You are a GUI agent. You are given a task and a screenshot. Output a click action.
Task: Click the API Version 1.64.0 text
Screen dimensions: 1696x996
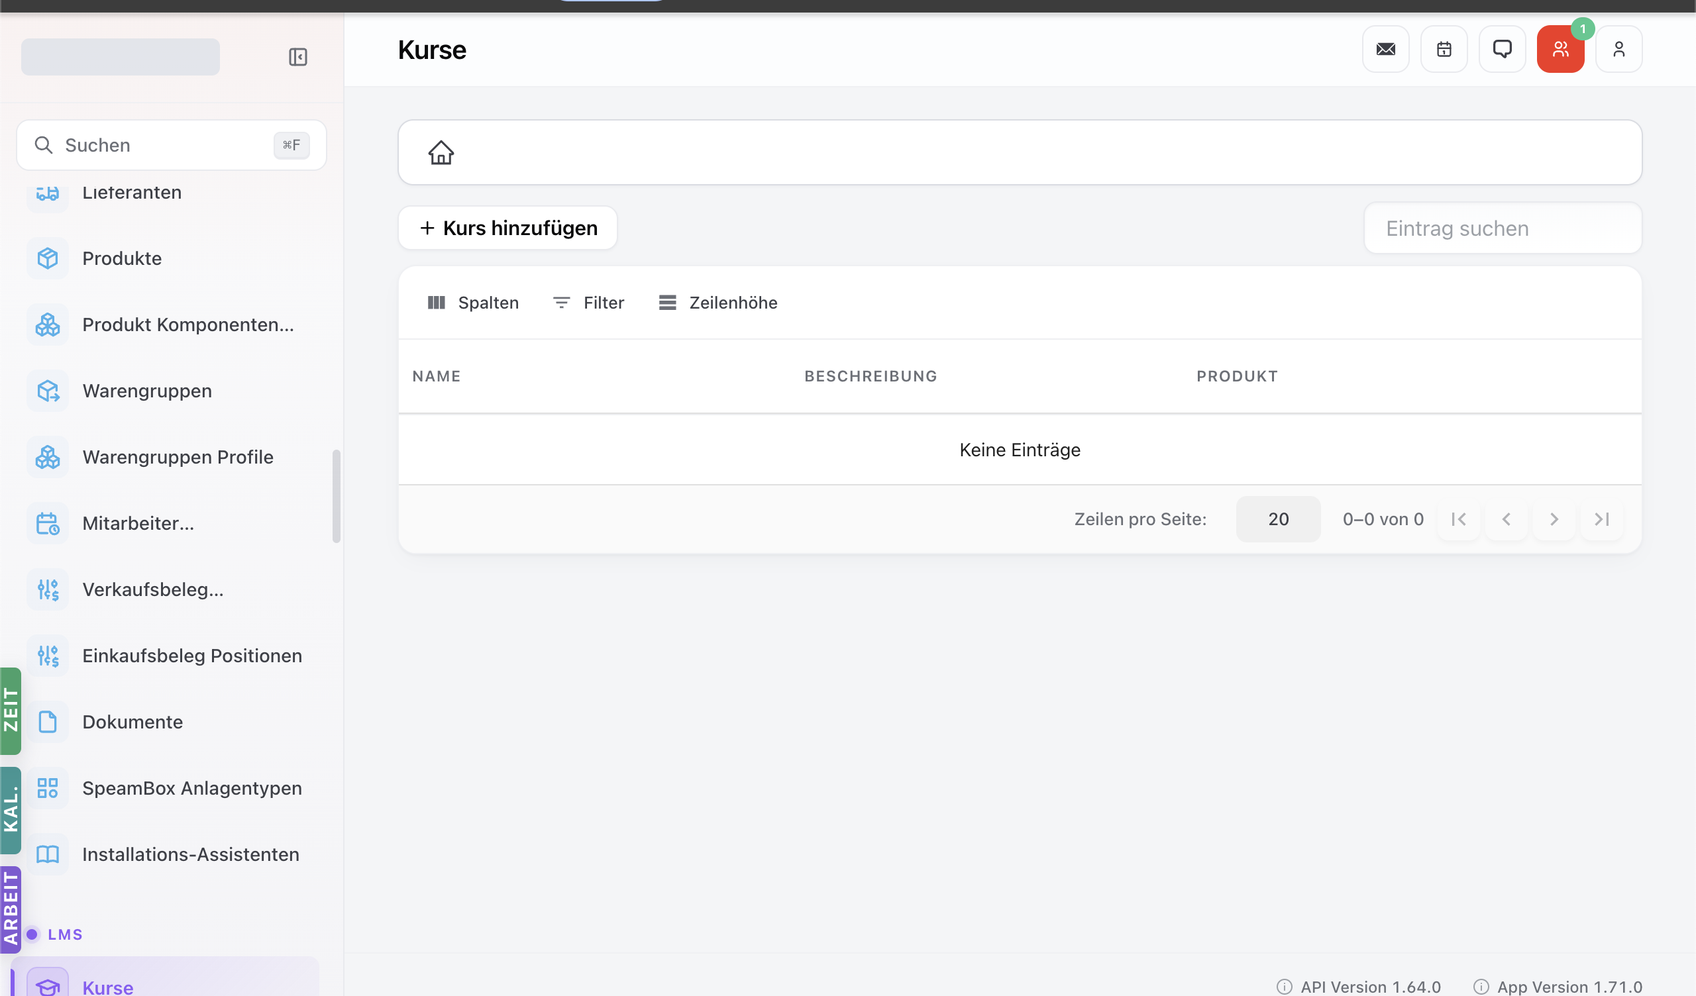tap(1370, 987)
